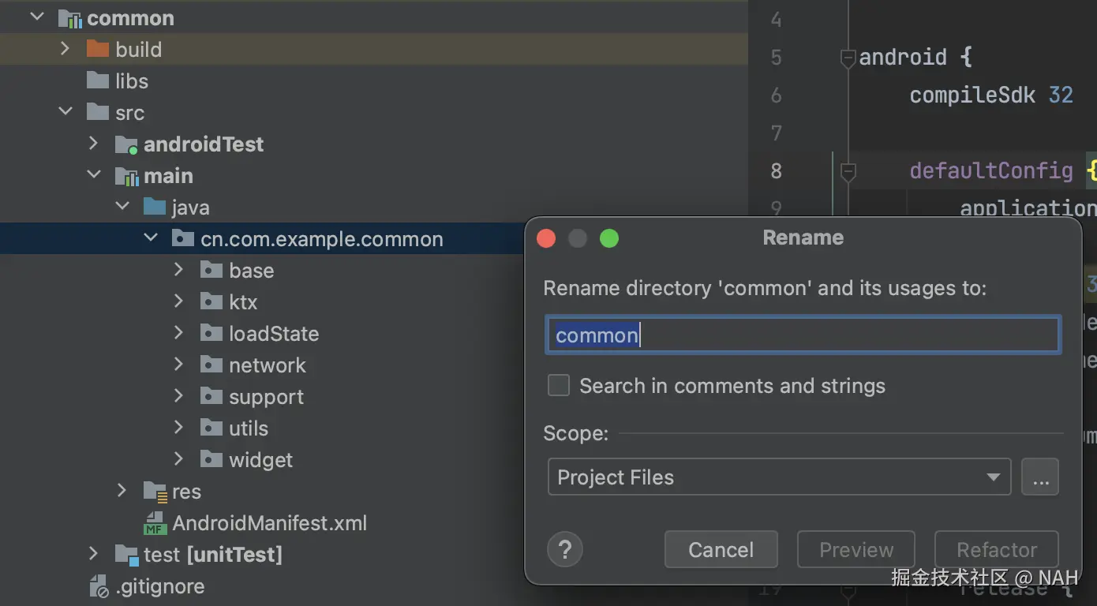Click the AndroidManifest.xml file icon

click(x=155, y=523)
